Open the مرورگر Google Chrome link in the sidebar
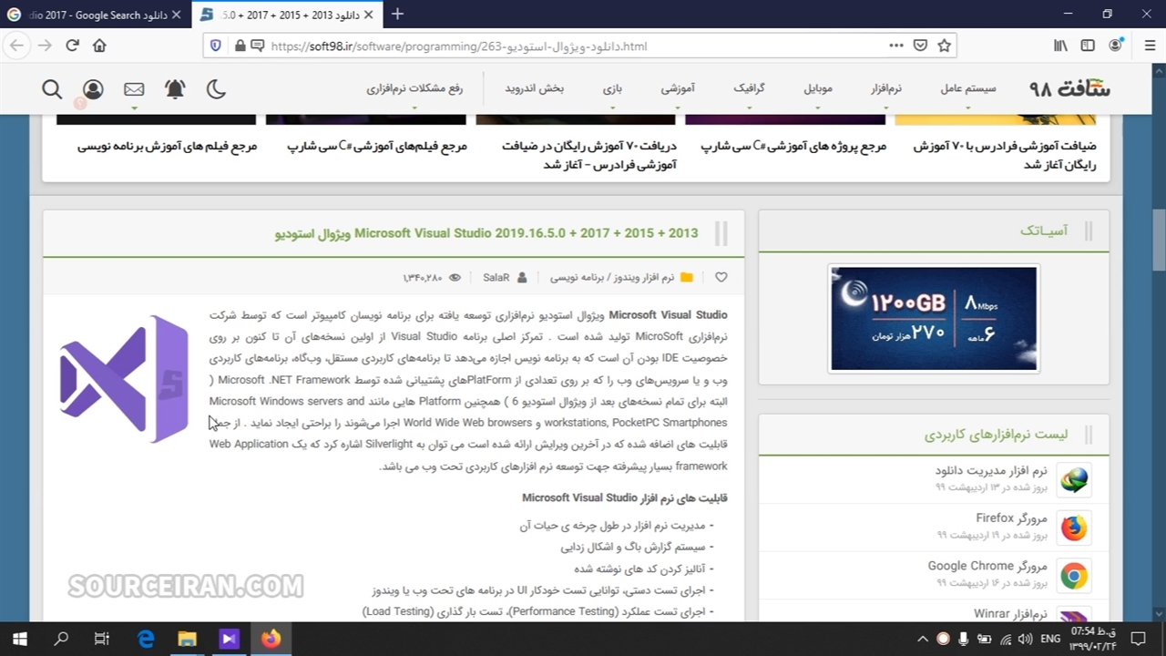 tap(987, 566)
